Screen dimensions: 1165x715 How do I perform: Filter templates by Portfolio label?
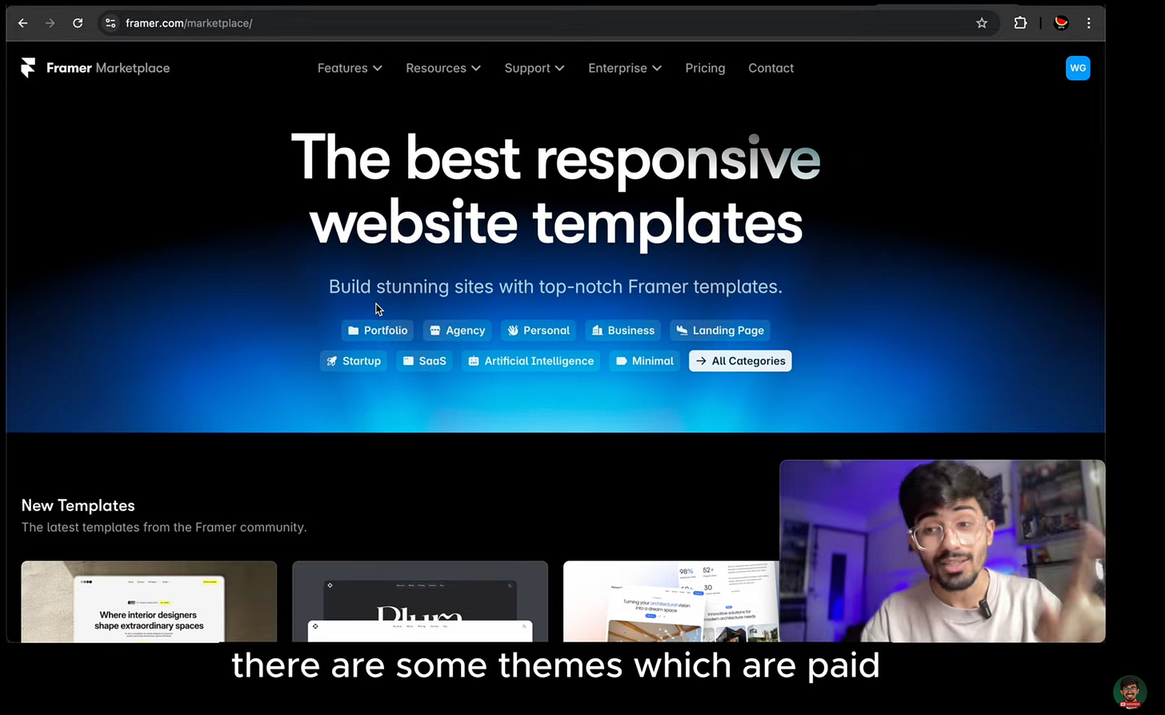(386, 330)
